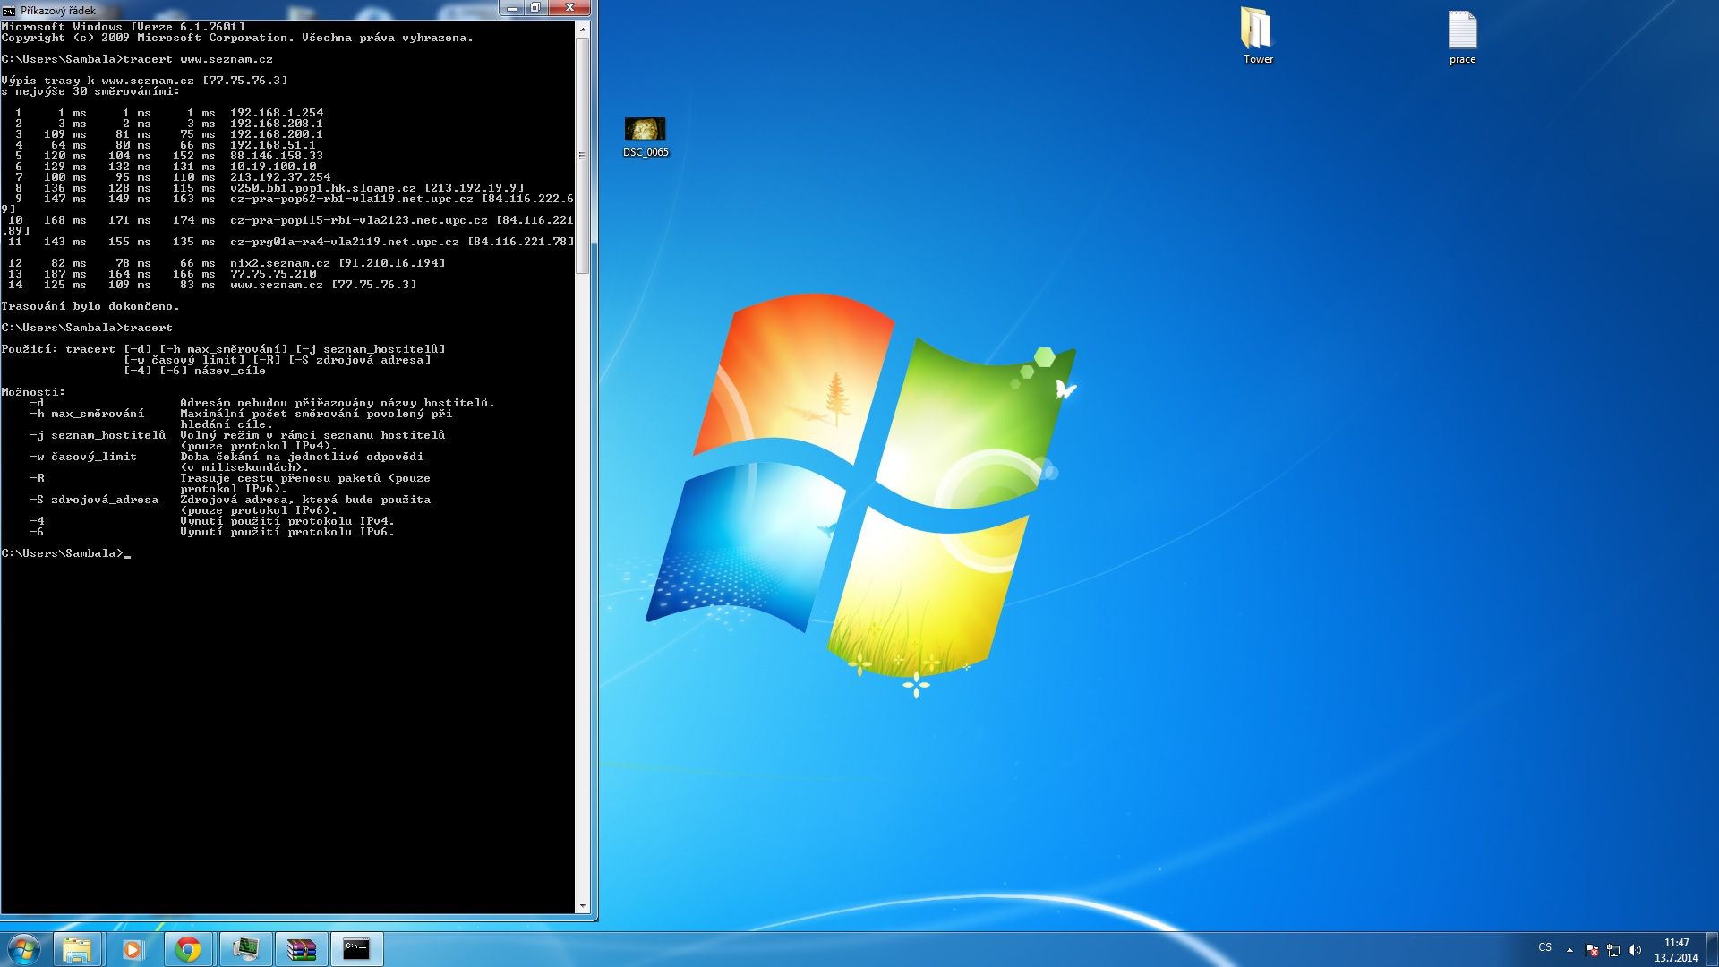
Task: Show hidden tray icons arrow
Action: coord(1569,950)
